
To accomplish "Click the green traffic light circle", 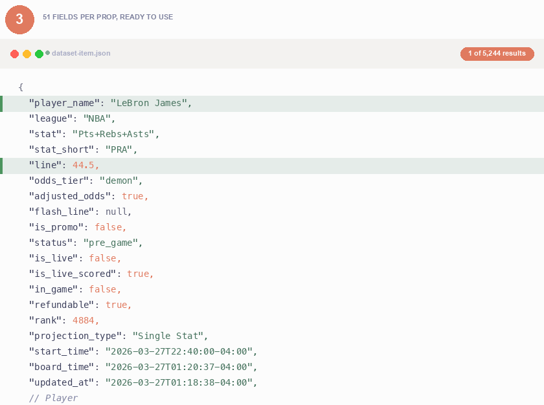I will tap(38, 54).
